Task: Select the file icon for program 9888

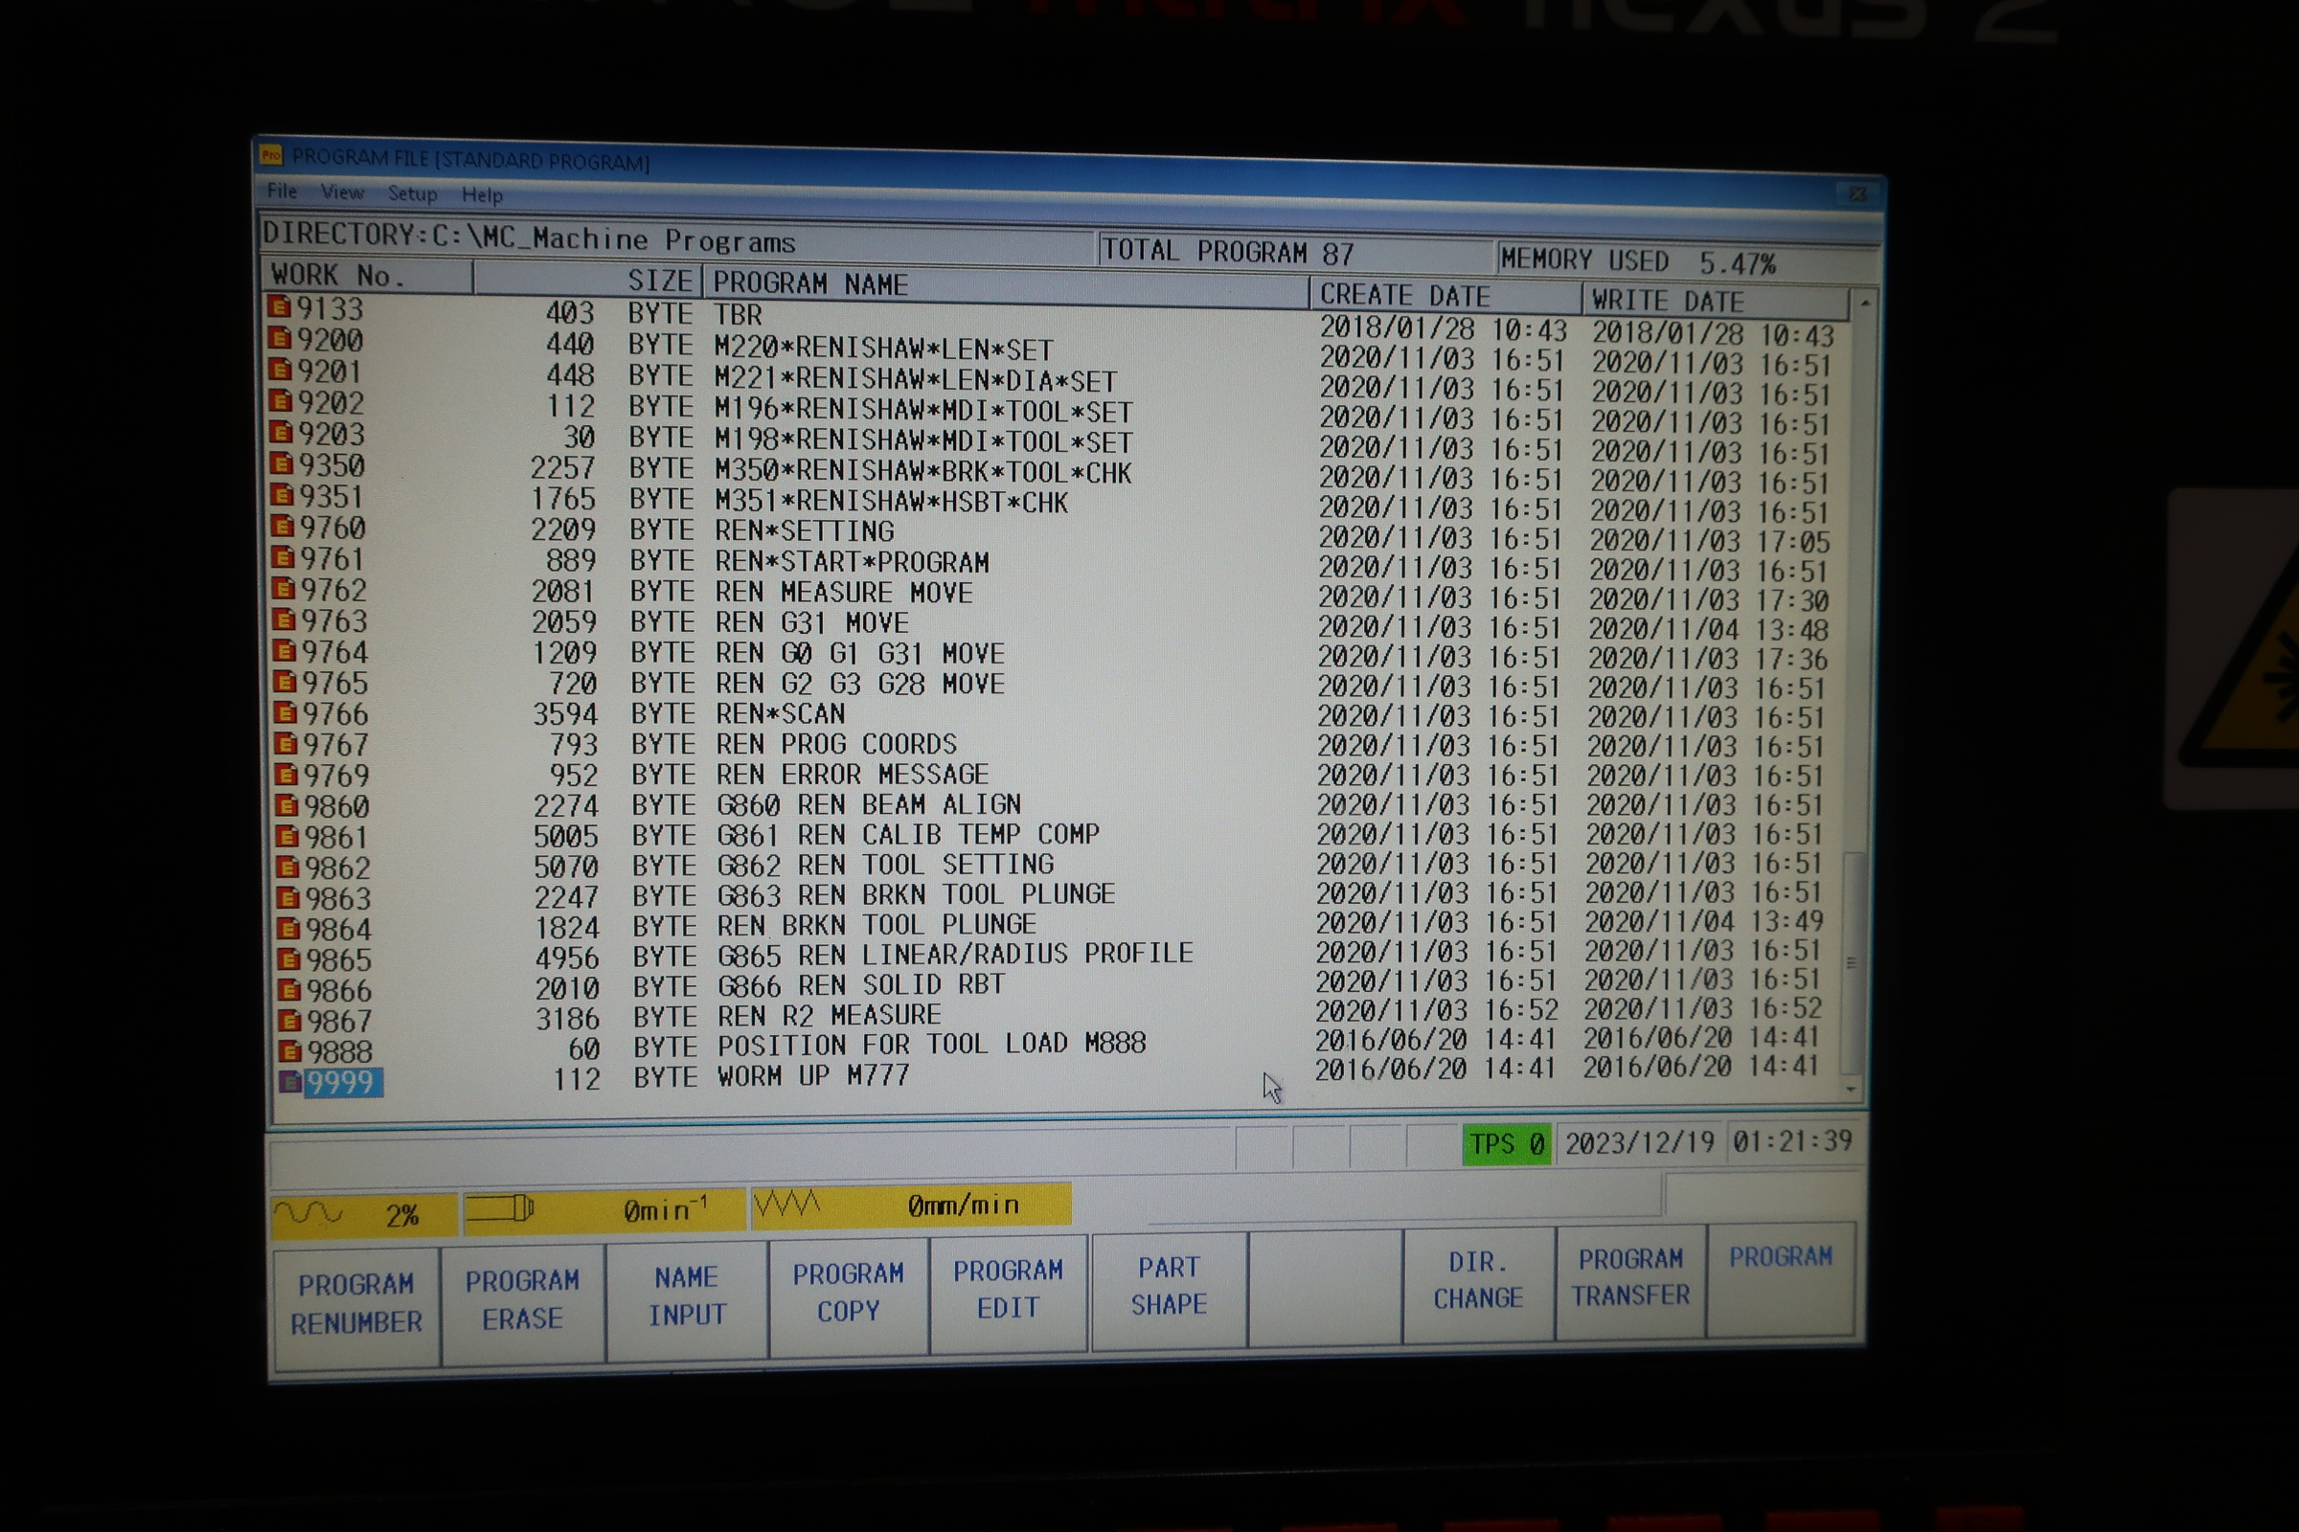Action: click(x=289, y=1051)
